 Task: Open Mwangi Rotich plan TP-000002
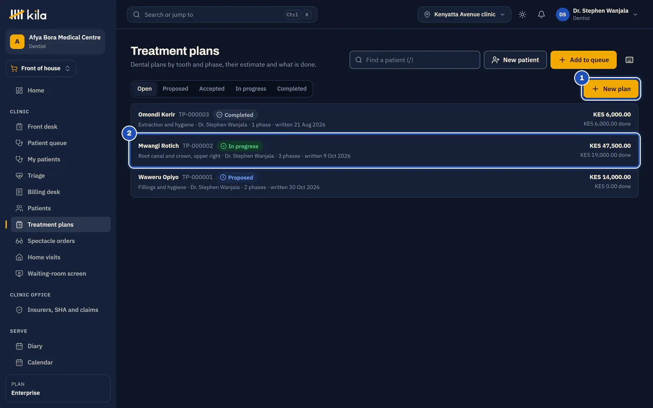click(385, 151)
